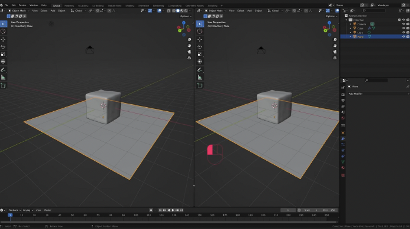Open the Physics properties tab
The width and height of the screenshot is (410, 229).
(x=343, y=150)
